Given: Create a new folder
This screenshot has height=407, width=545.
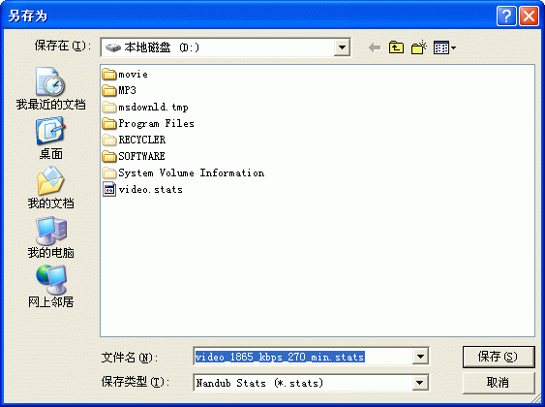Looking at the screenshot, I should [x=419, y=47].
